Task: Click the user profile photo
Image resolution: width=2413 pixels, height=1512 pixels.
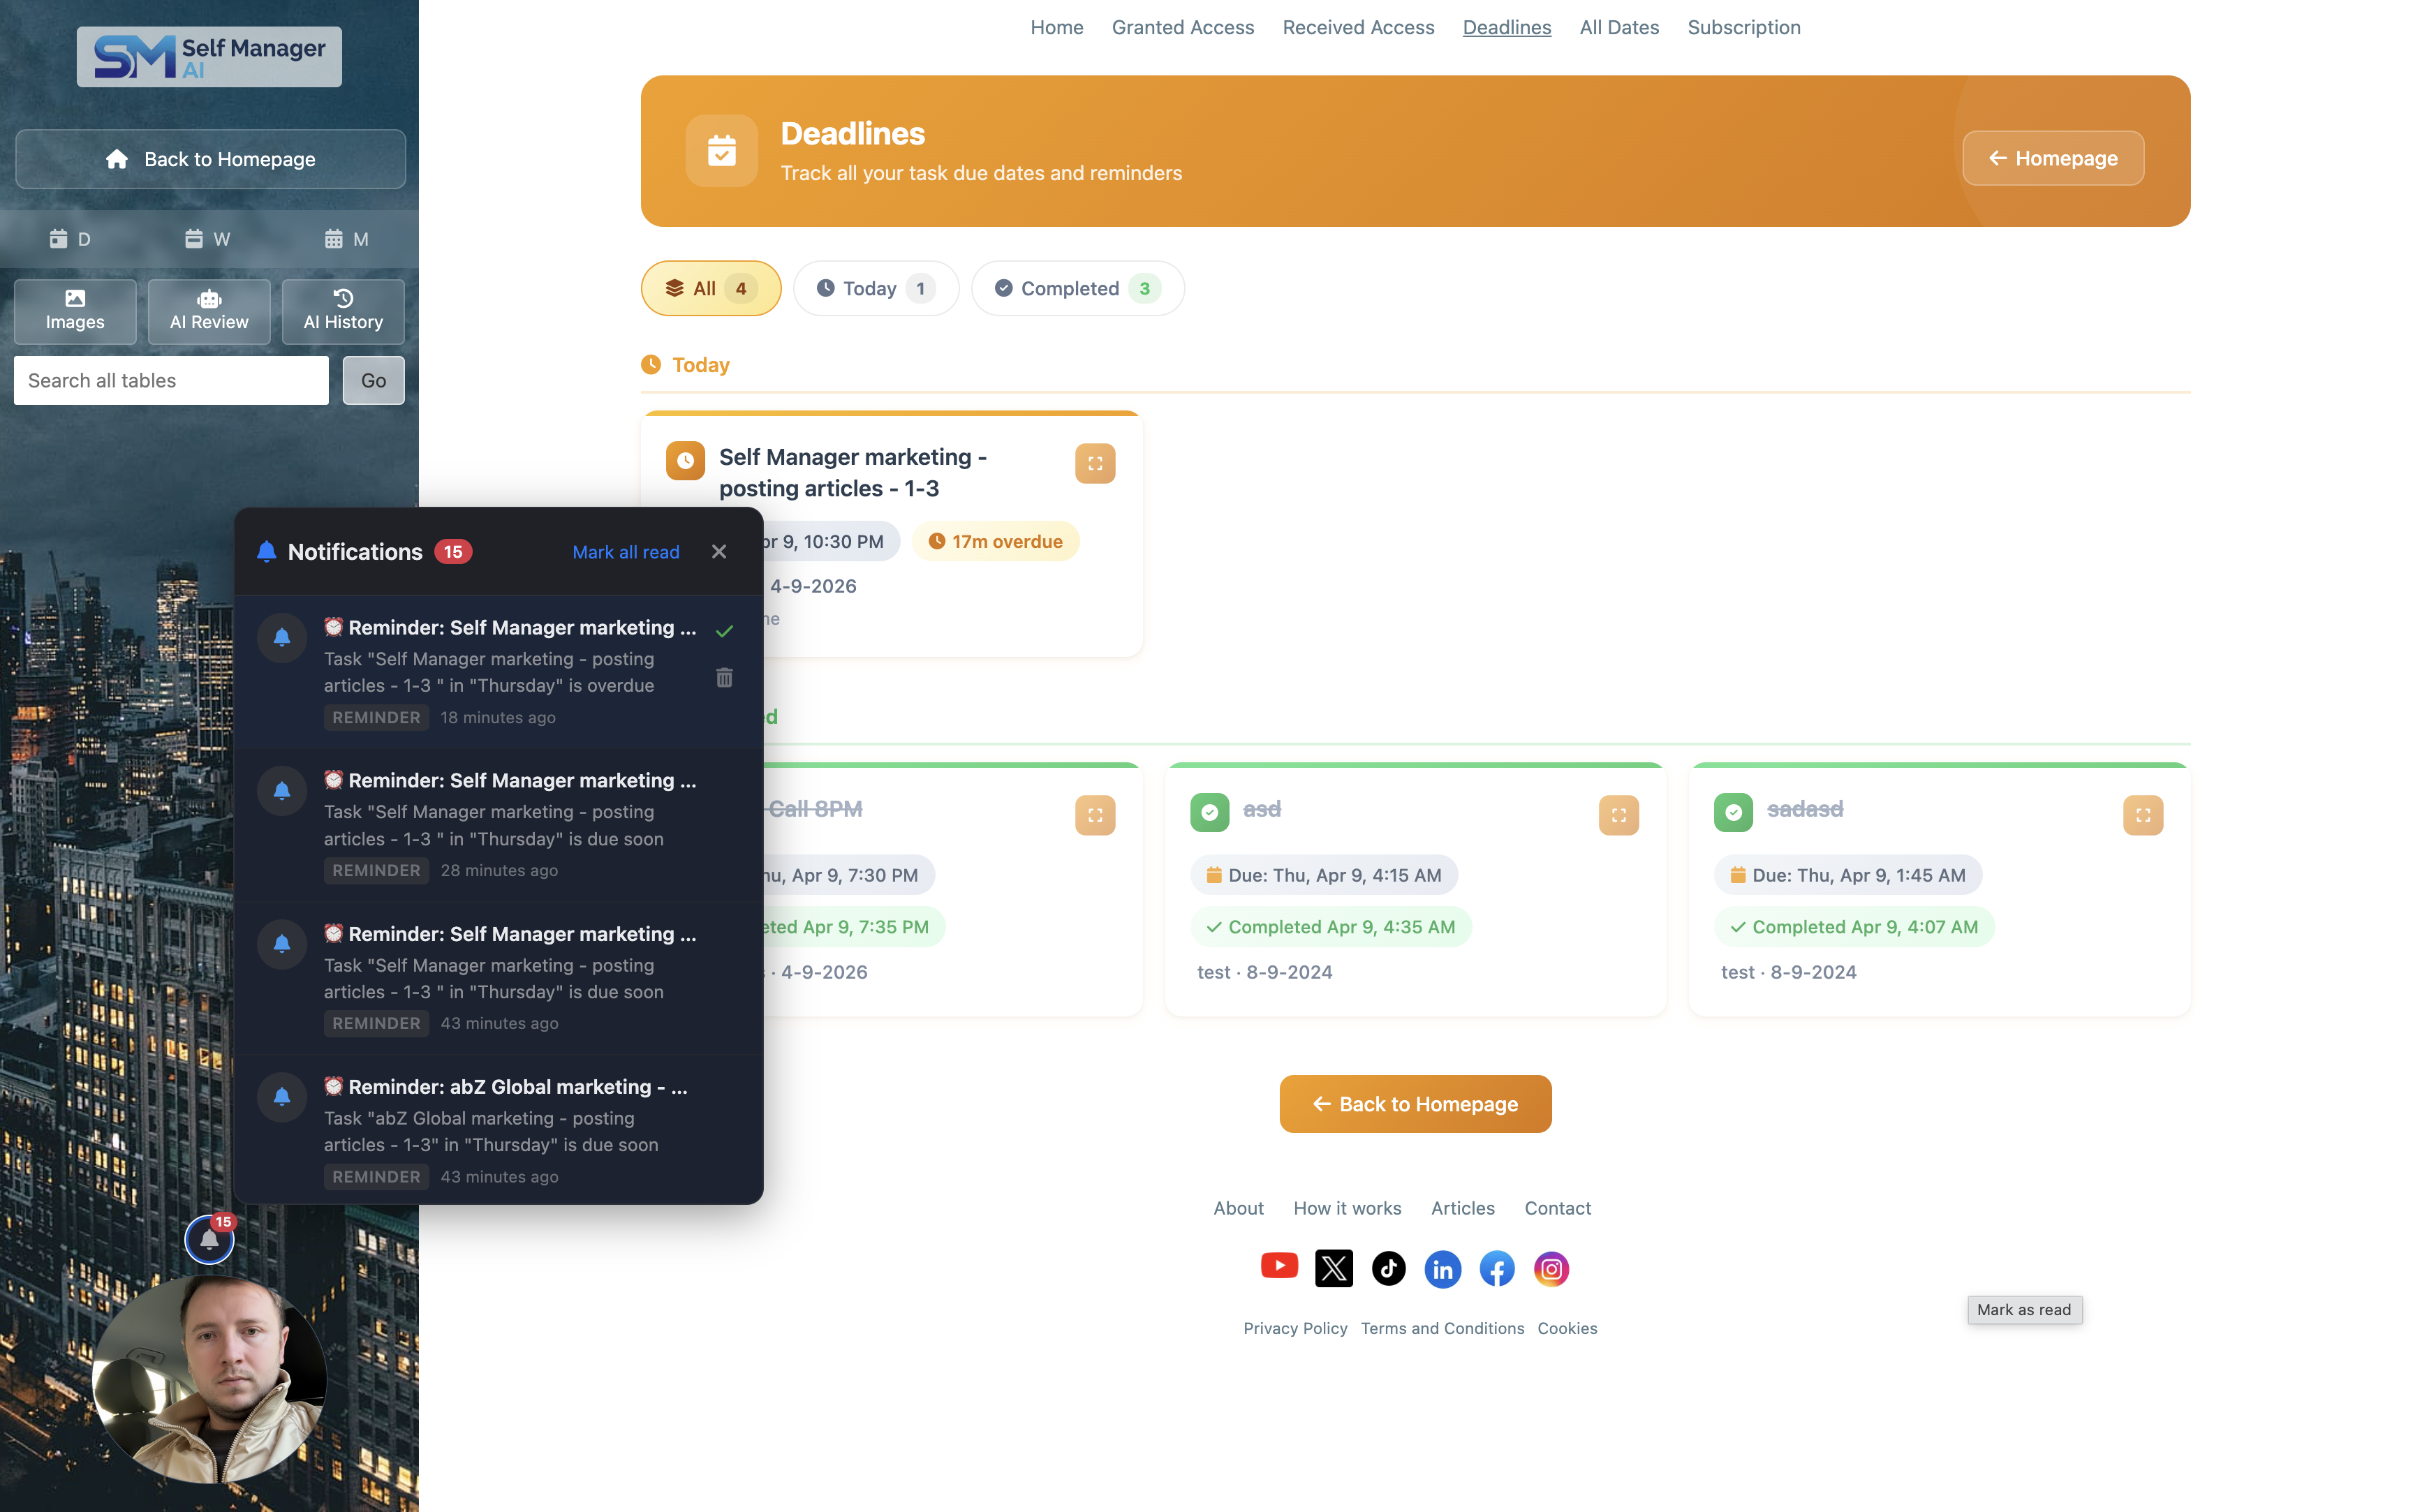Action: pyautogui.click(x=210, y=1380)
